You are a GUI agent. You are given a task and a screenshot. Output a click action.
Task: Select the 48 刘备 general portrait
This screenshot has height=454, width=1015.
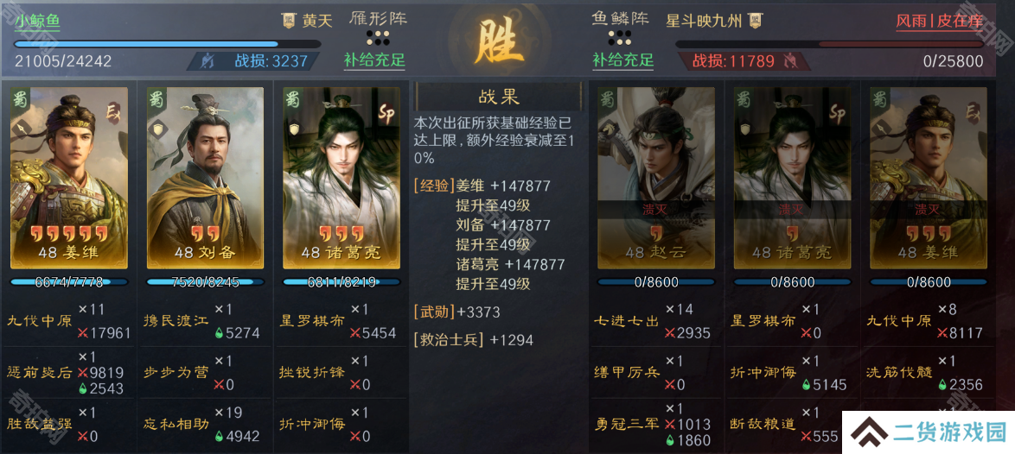205,178
